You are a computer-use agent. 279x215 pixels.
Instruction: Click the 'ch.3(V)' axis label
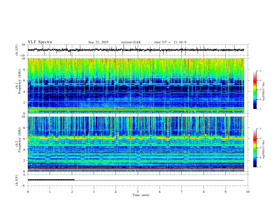pos(17,180)
